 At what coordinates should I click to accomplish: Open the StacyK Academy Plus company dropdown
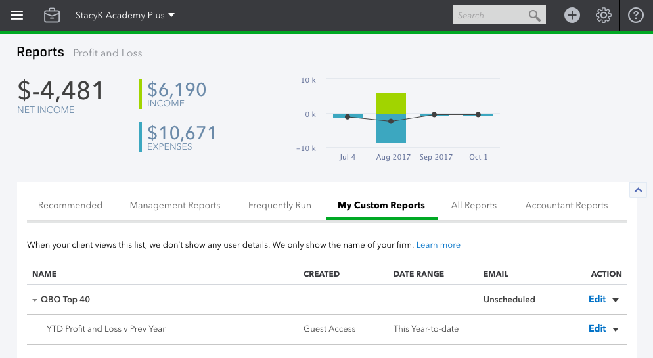125,15
